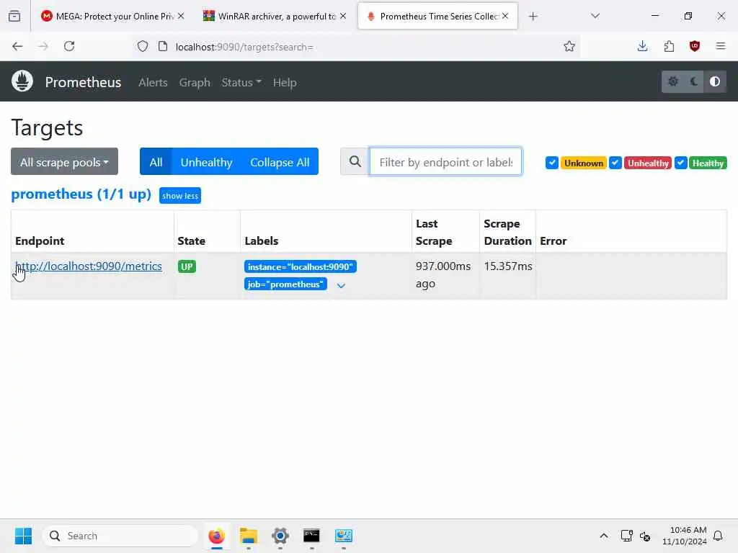Click the show less button
Viewport: 738px width, 553px height.
[x=180, y=196]
